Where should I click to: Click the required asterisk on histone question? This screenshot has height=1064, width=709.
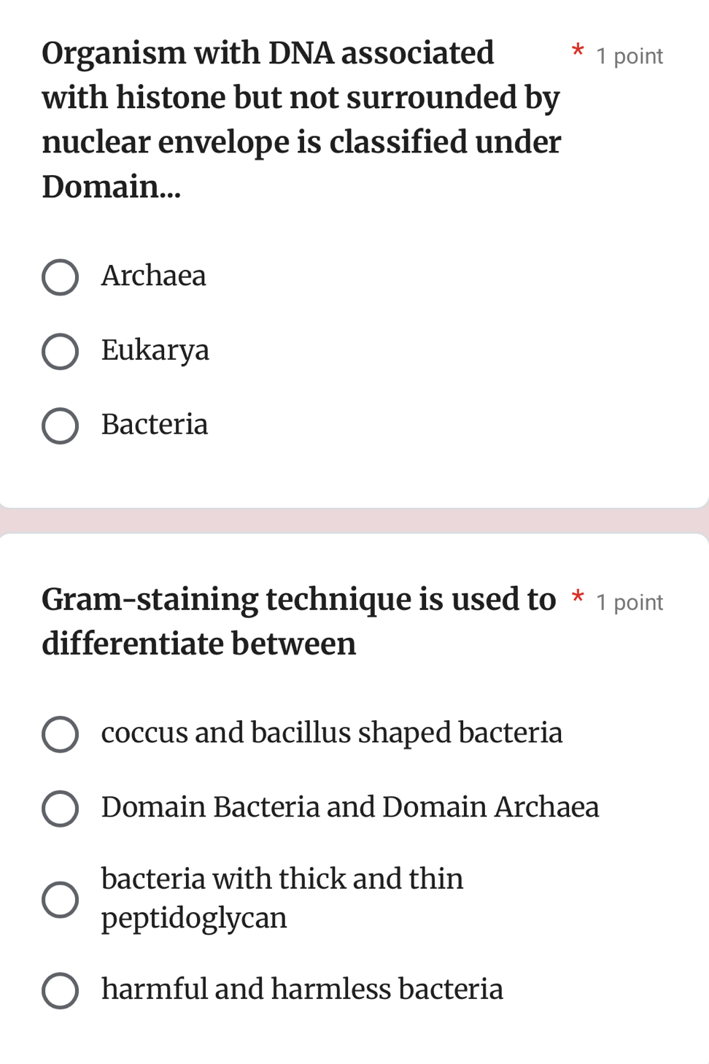coord(578,52)
